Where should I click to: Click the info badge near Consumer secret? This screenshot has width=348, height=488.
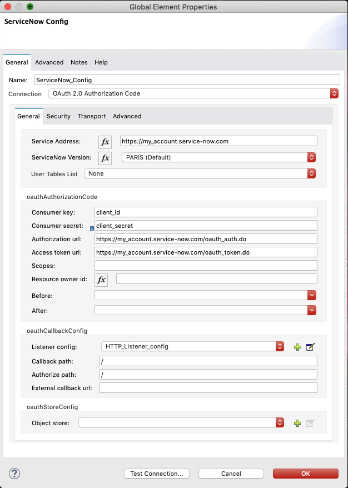(x=92, y=227)
